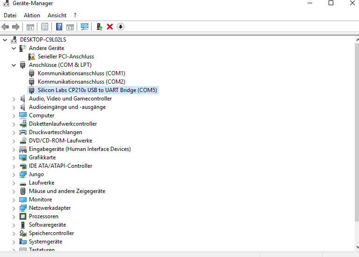Minimize the Geräte-Manager window

pyautogui.click(x=310, y=3)
